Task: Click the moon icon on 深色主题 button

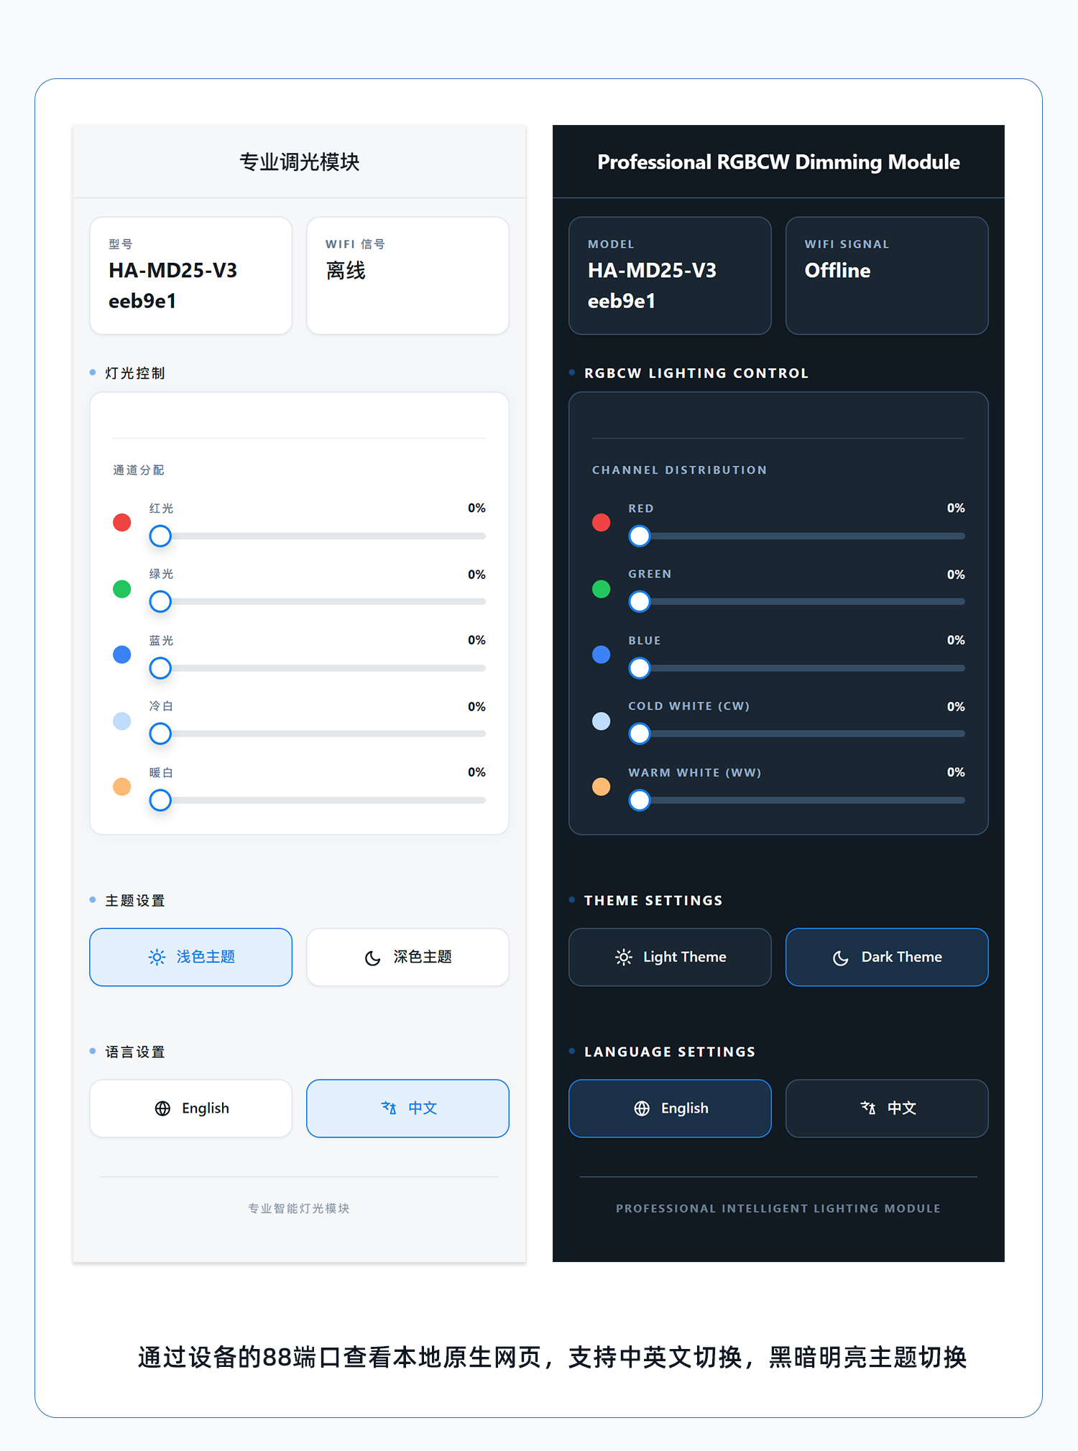Action: click(x=372, y=958)
